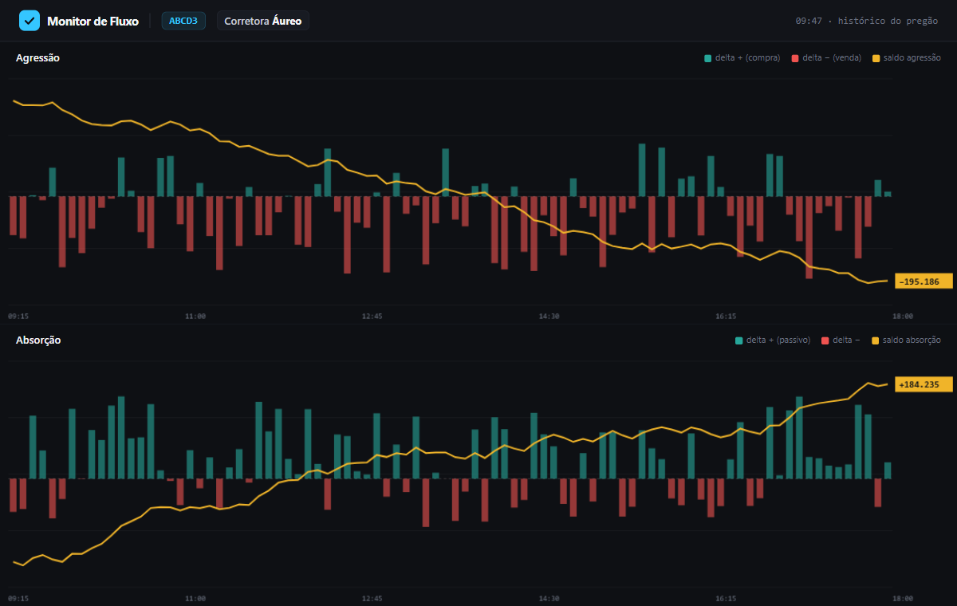Toggle delta + (compra) legend in Agressão
The image size is (957, 606).
[x=742, y=57]
